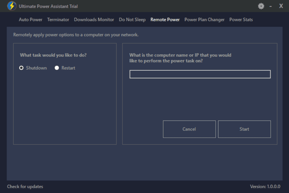Click the Ultimate Power Assistant Trial title
The height and width of the screenshot is (193, 289).
click(48, 6)
